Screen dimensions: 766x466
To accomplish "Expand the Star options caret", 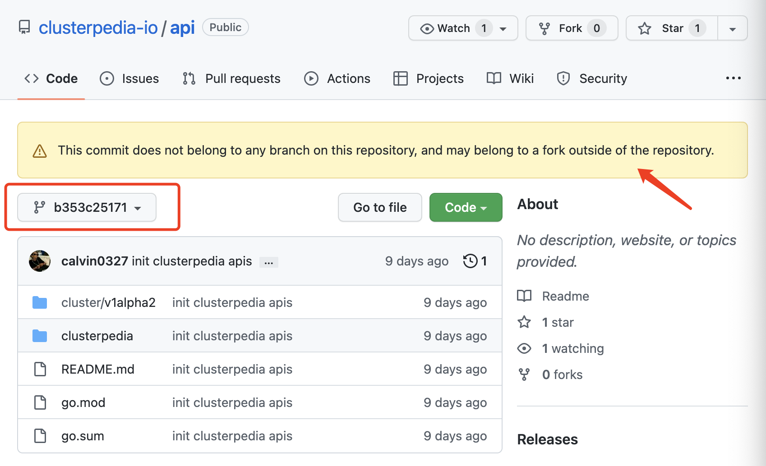I will [x=732, y=28].
